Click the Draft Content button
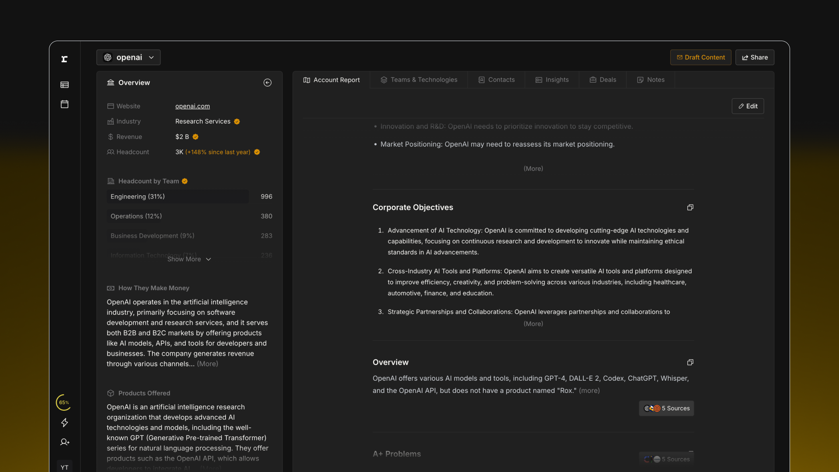The width and height of the screenshot is (839, 472). [700, 57]
